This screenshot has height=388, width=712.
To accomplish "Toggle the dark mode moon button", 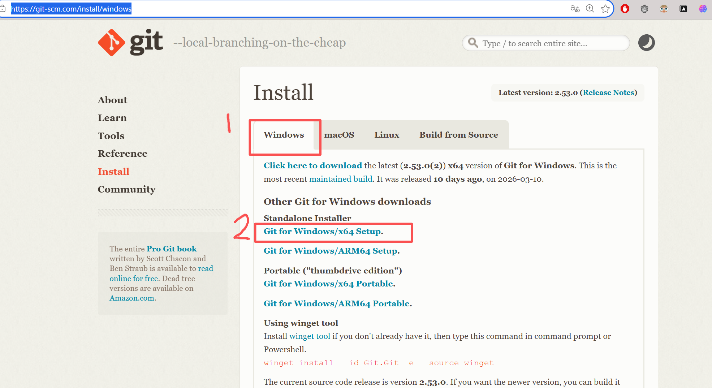I will (646, 43).
